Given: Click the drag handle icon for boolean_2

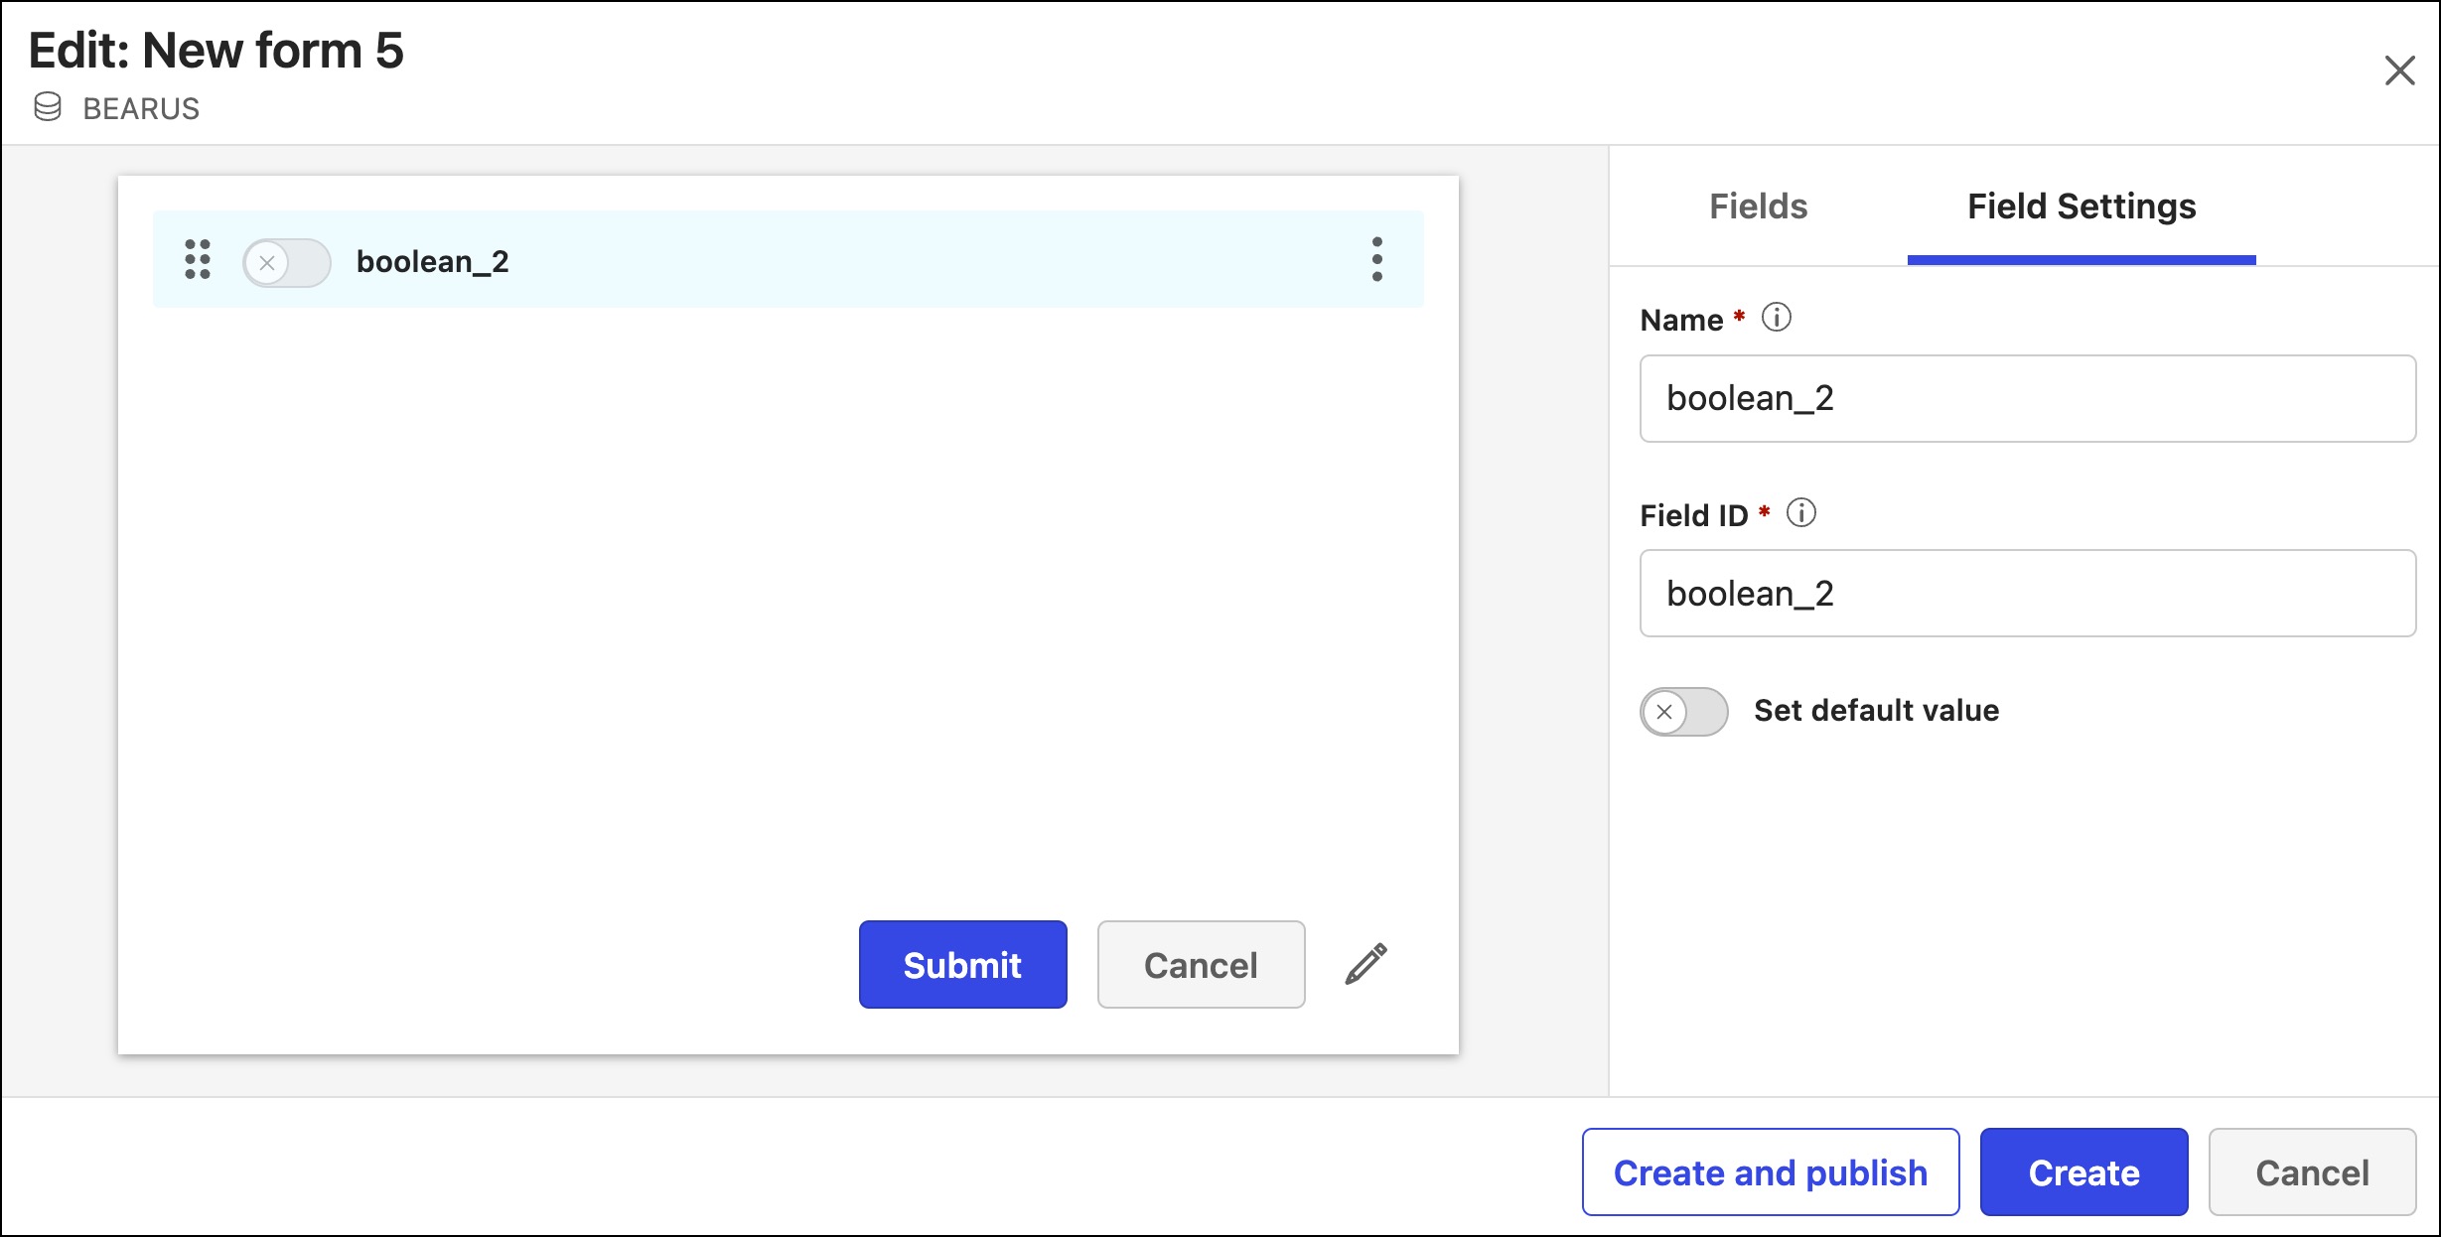Looking at the screenshot, I should pyautogui.click(x=196, y=260).
